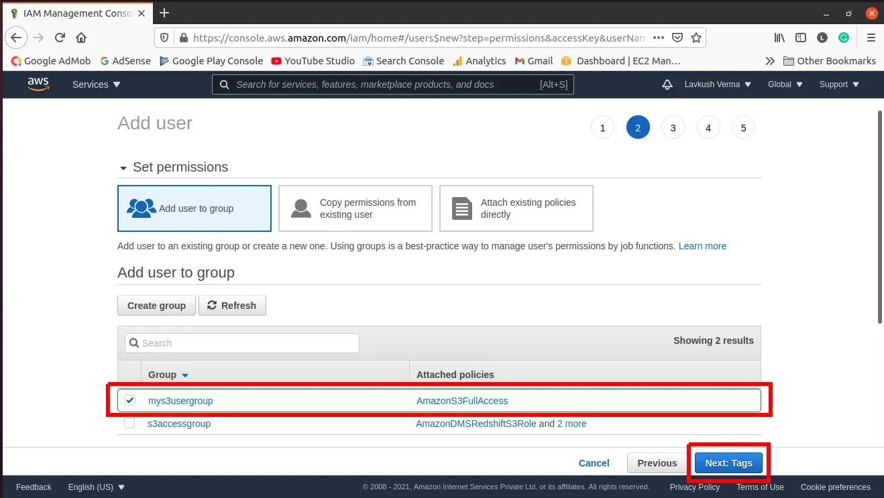The width and height of the screenshot is (884, 498).
Task: Open Search Console bookmark
Action: [x=404, y=60]
